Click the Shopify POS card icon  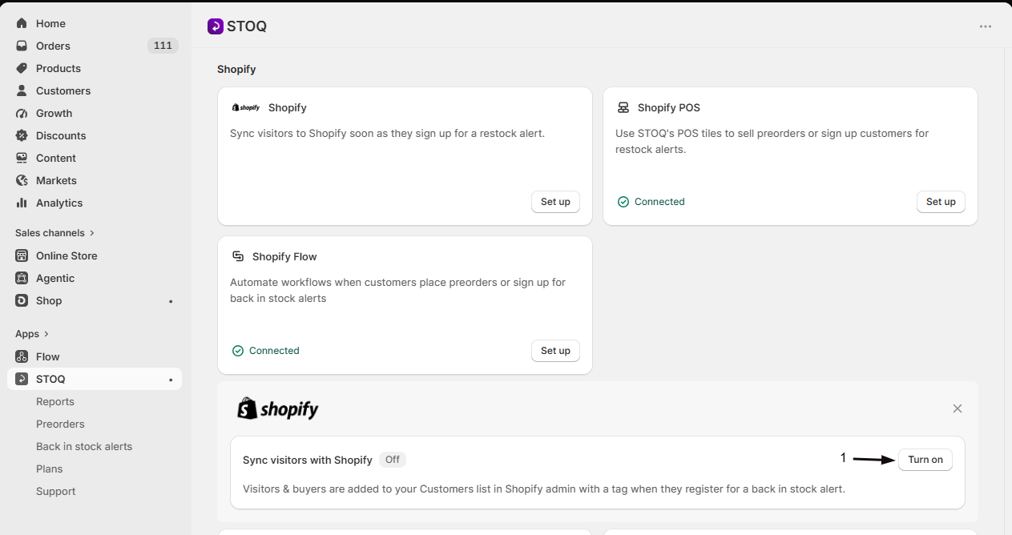point(623,107)
